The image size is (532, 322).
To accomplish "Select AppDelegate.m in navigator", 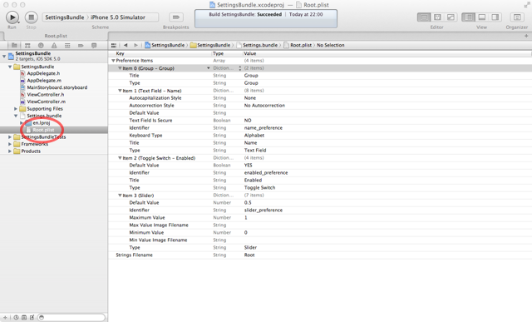I will [44, 81].
